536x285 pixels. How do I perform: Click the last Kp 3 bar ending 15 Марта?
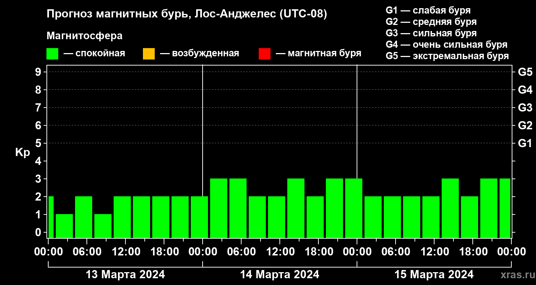click(x=505, y=208)
